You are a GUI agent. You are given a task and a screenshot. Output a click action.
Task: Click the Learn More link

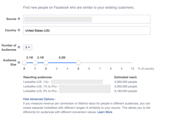click(x=105, y=112)
